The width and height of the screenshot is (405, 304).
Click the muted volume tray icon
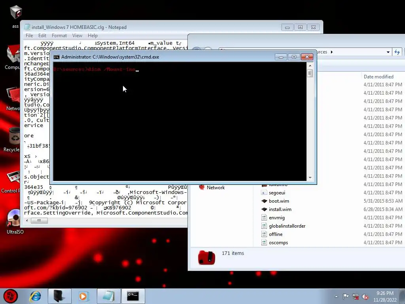pyautogui.click(x=365, y=296)
